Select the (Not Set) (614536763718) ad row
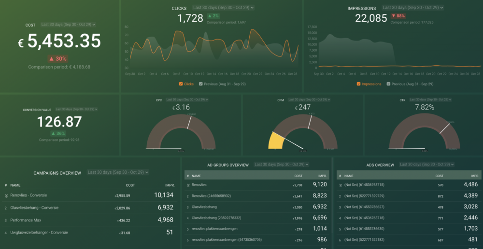483x249 pixels. coord(409,218)
